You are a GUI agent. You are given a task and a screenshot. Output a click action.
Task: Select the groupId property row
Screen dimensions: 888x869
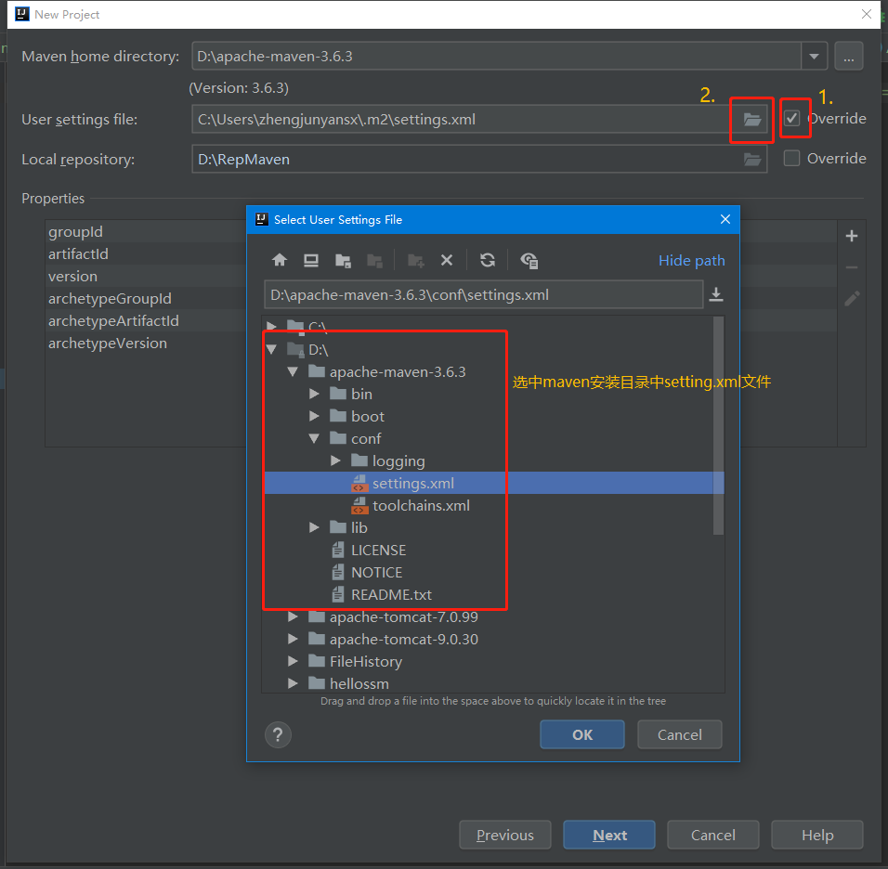coord(146,231)
